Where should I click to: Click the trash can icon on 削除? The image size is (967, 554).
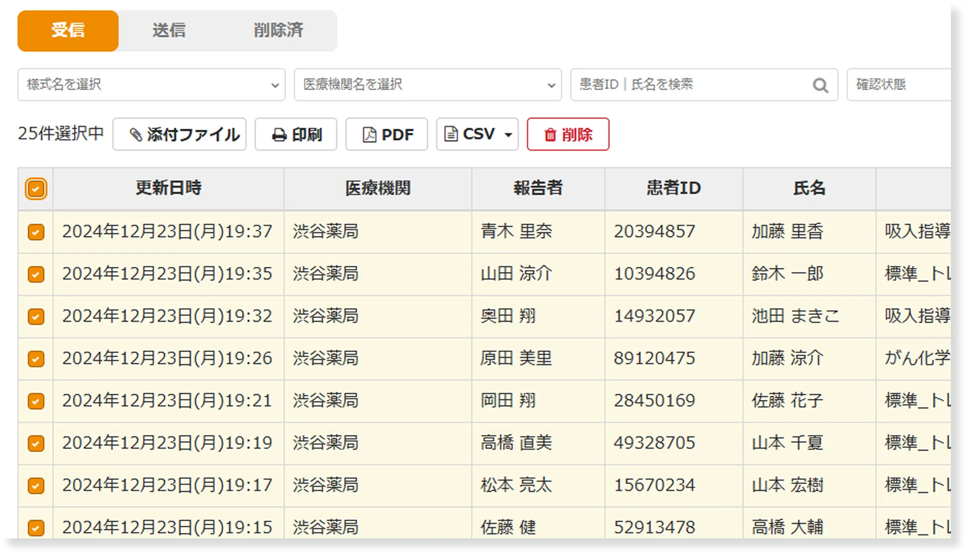pos(550,135)
